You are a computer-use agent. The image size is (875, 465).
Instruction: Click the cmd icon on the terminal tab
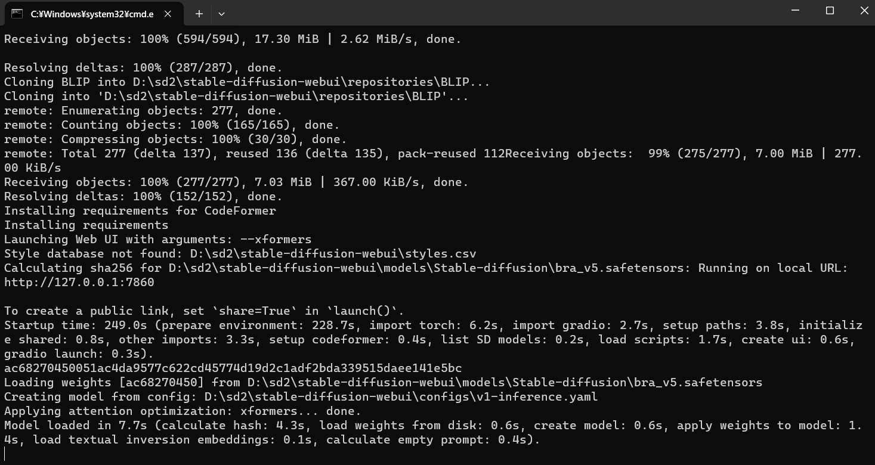click(x=17, y=13)
